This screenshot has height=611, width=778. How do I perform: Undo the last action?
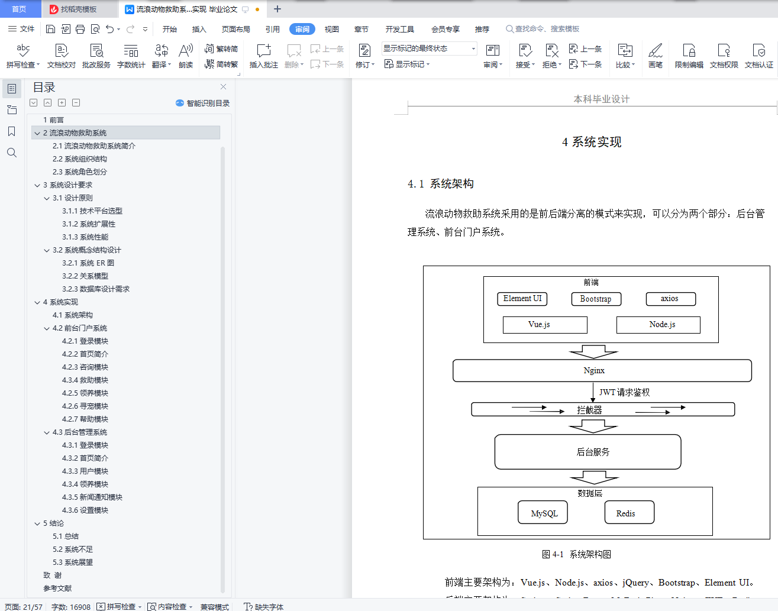pos(109,29)
